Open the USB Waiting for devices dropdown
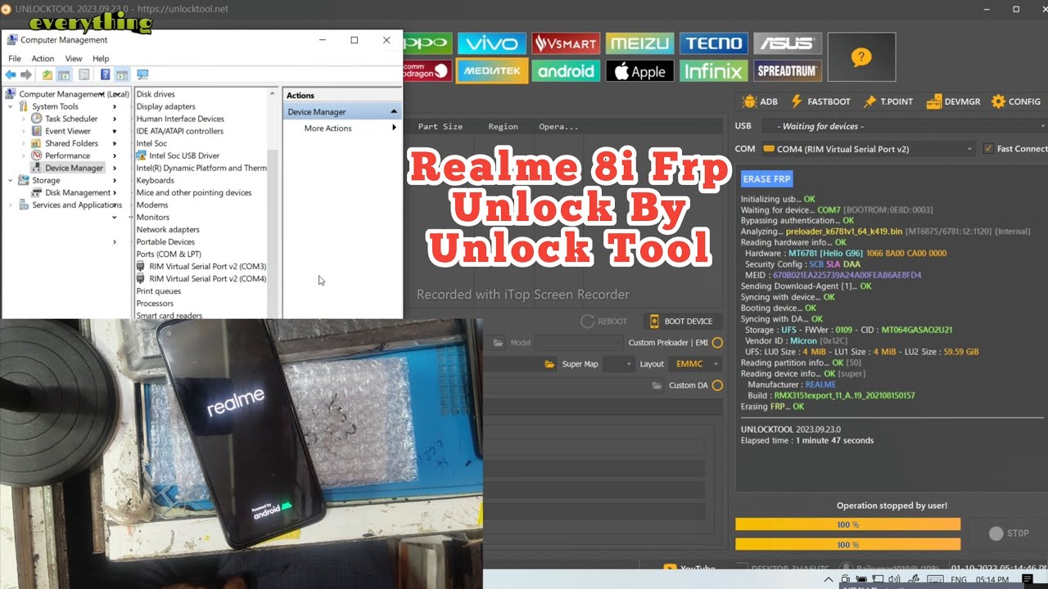This screenshot has width=1048, height=589. coord(904,126)
